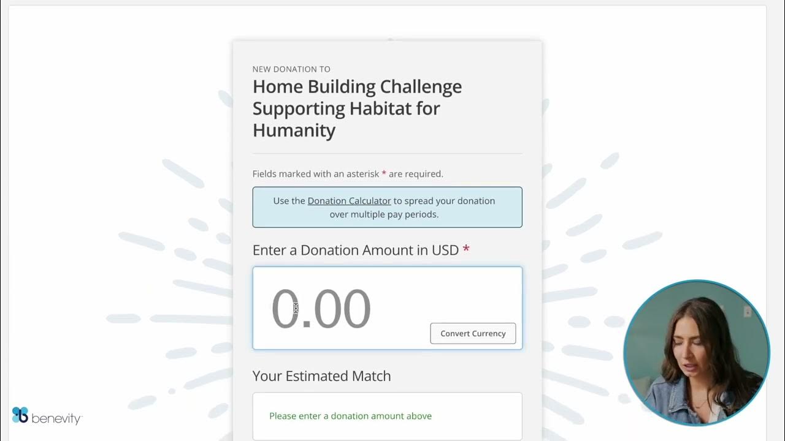This screenshot has width=785, height=441.
Task: Click the asterisk in the required-fields notice
Action: pyautogui.click(x=383, y=173)
